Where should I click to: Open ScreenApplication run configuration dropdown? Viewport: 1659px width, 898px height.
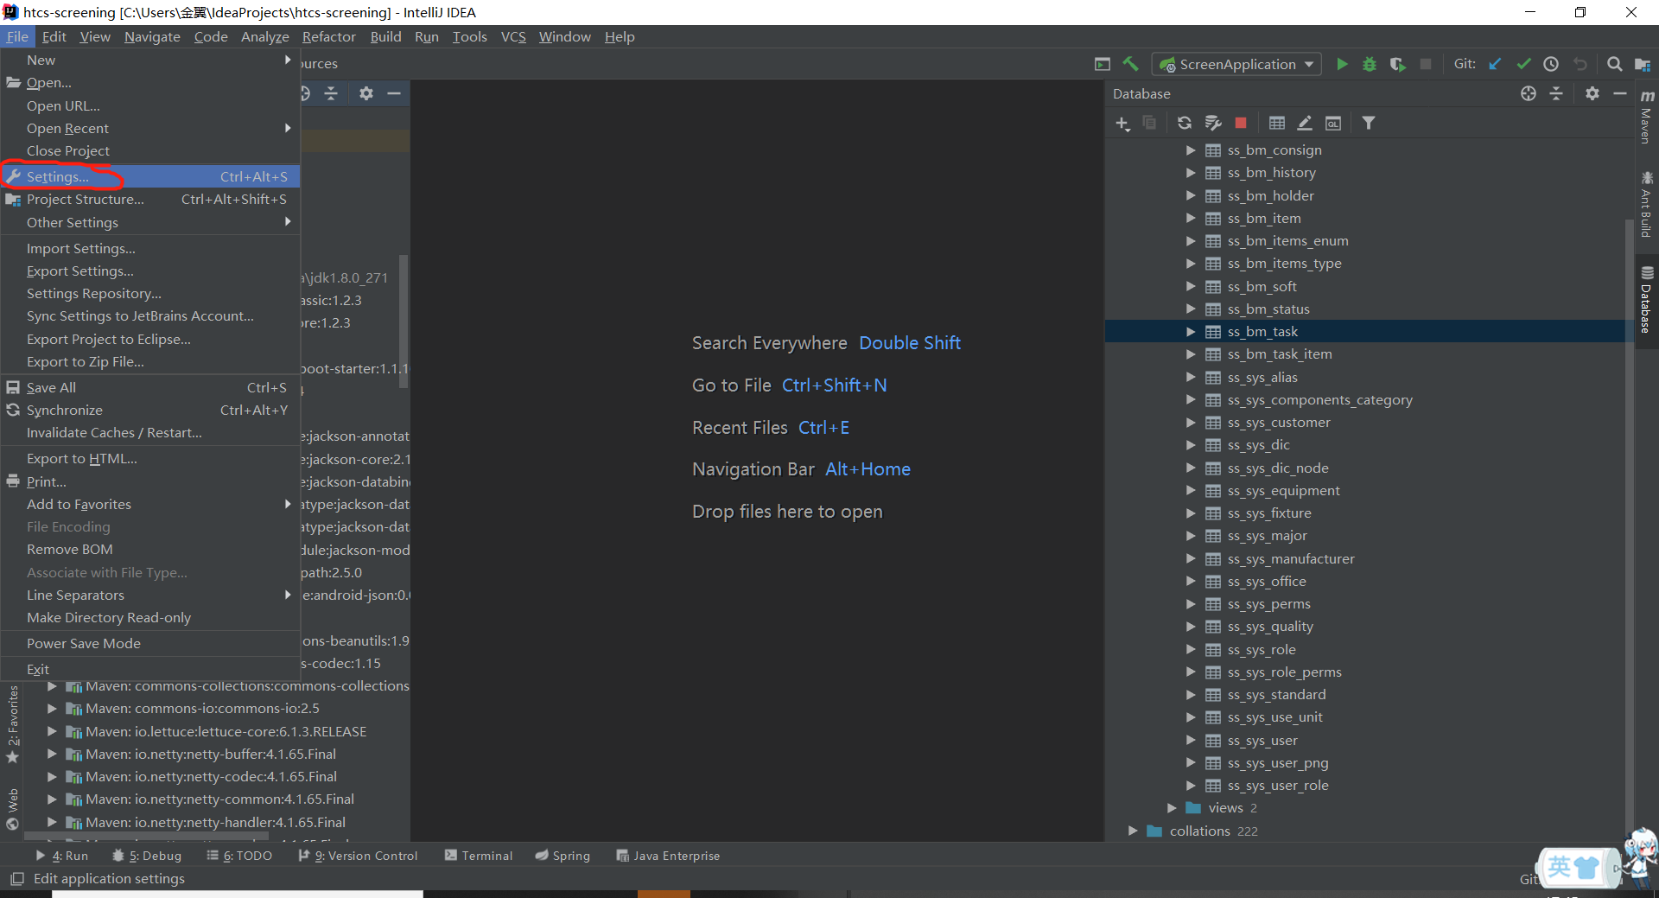pos(1237,64)
